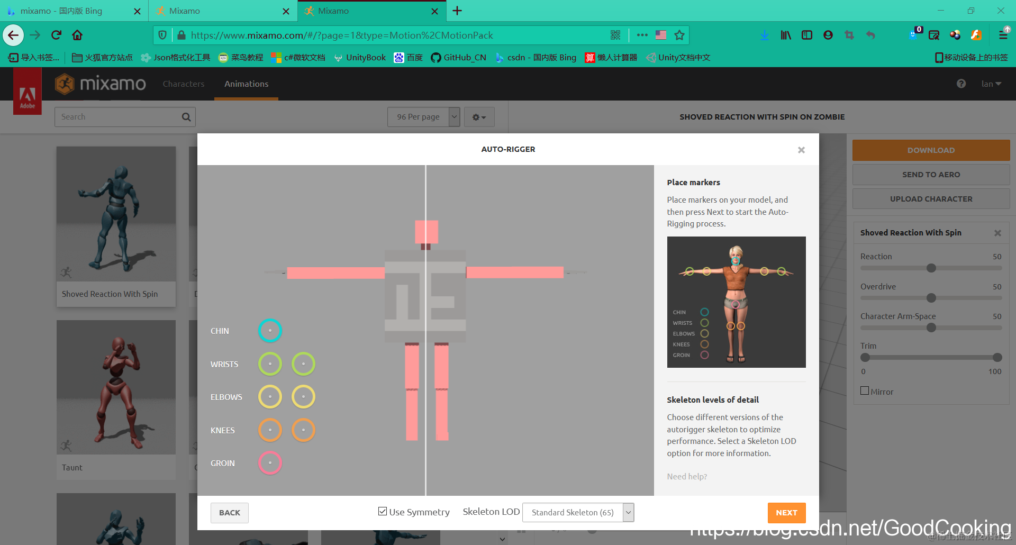The image size is (1016, 545).
Task: Select the Shoved Reaction With Spin thumbnail
Action: pos(116,214)
